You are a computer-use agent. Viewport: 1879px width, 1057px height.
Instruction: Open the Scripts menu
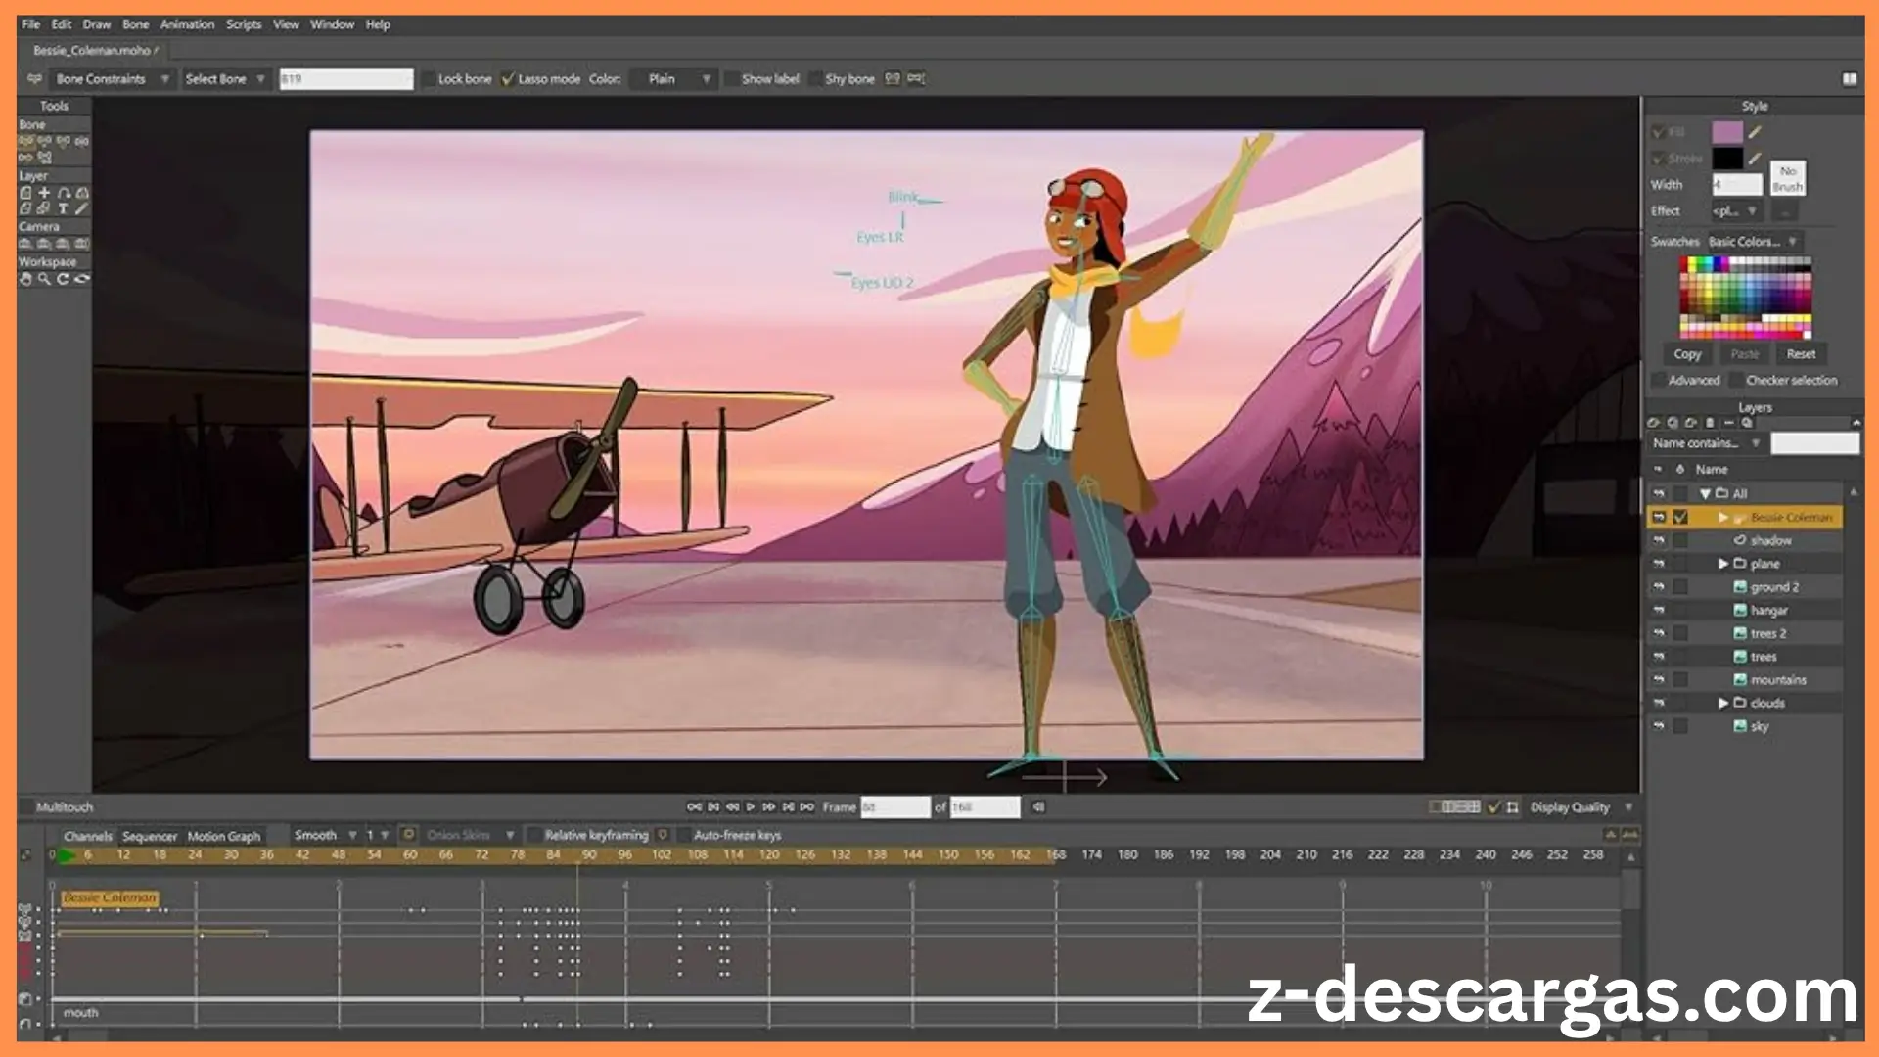[244, 24]
